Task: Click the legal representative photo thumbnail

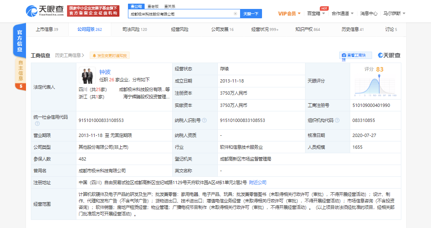Action: coord(87,75)
